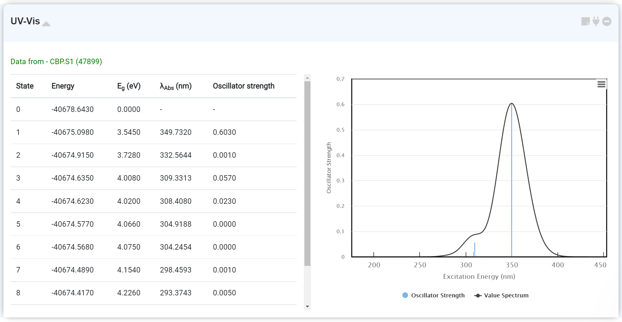The image size is (622, 322).
Task: Click the scrollbar up arrow
Action: (307, 78)
